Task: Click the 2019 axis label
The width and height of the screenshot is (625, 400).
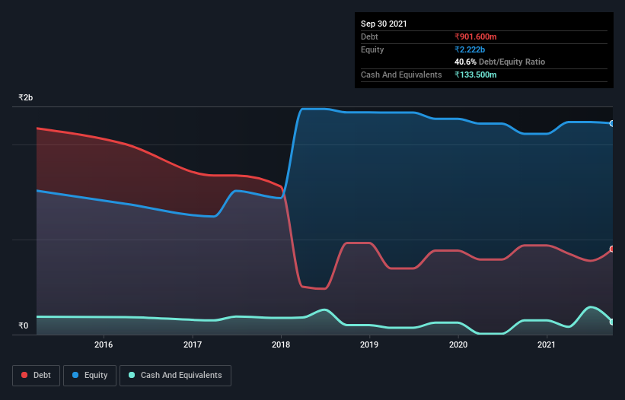Action: [x=369, y=344]
